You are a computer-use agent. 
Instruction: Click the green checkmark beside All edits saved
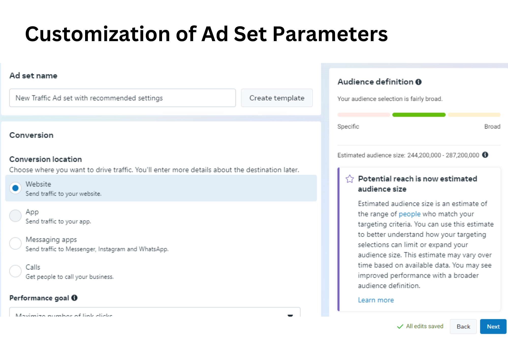[400, 327]
